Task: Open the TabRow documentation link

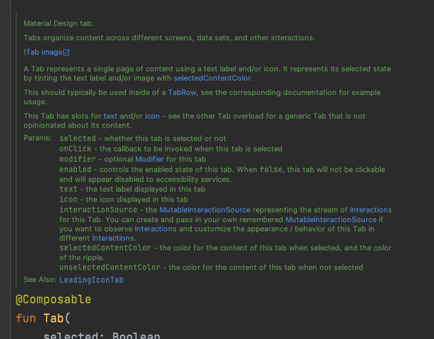Action: 182,93
